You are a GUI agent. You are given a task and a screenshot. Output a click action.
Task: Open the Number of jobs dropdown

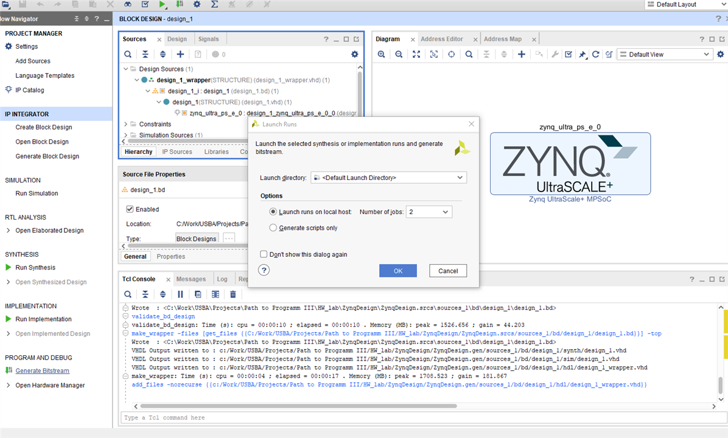429,212
